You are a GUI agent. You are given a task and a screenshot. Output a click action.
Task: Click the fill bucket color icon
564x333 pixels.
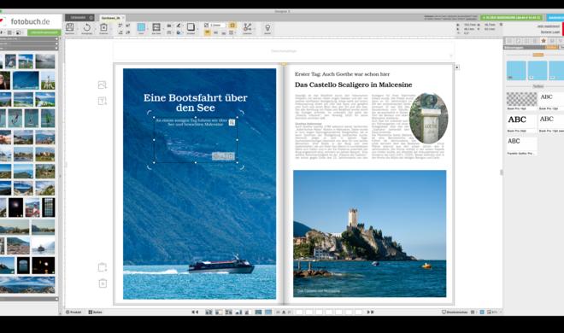click(x=179, y=32)
